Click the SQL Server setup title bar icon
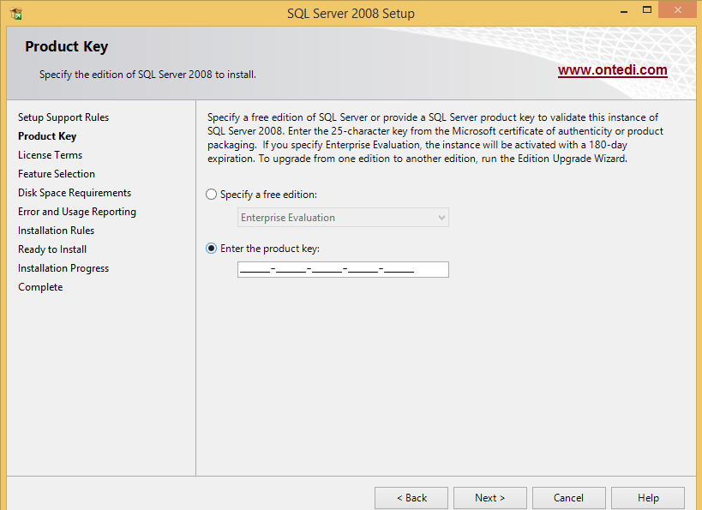The width and height of the screenshot is (702, 510). (x=16, y=14)
